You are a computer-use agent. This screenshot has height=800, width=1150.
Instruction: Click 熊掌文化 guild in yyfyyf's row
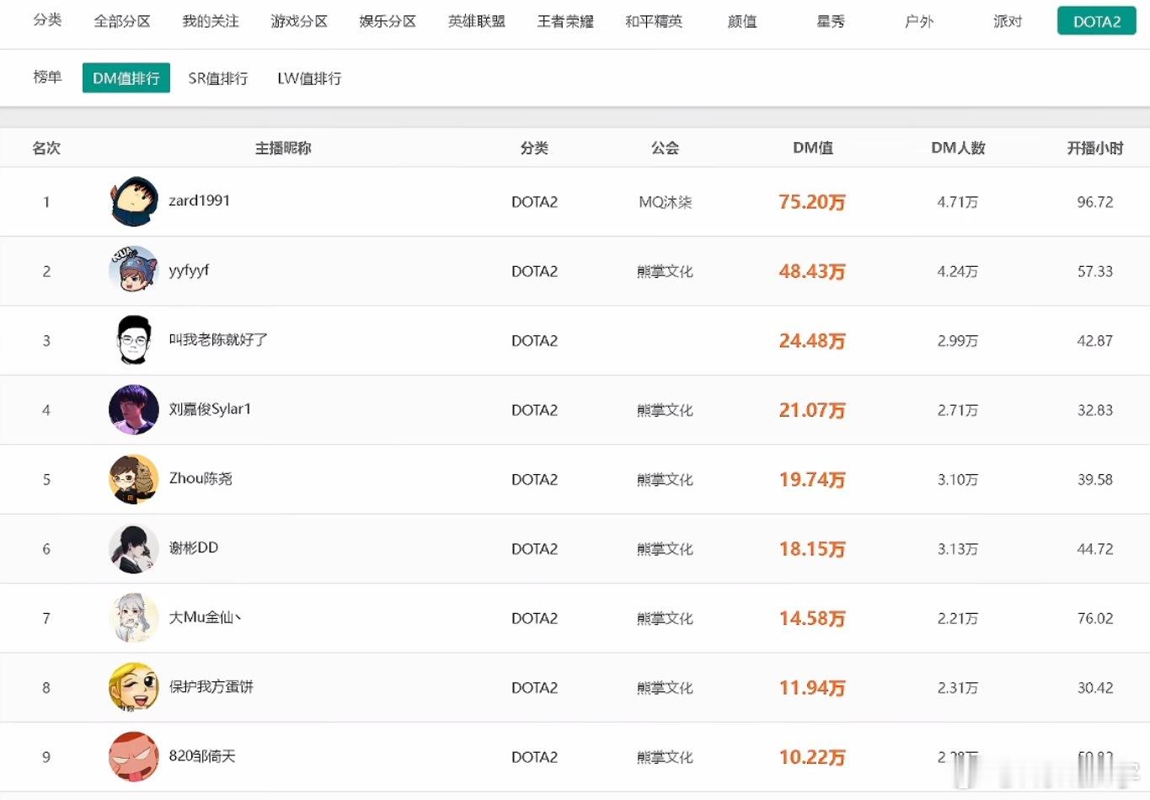pos(665,271)
